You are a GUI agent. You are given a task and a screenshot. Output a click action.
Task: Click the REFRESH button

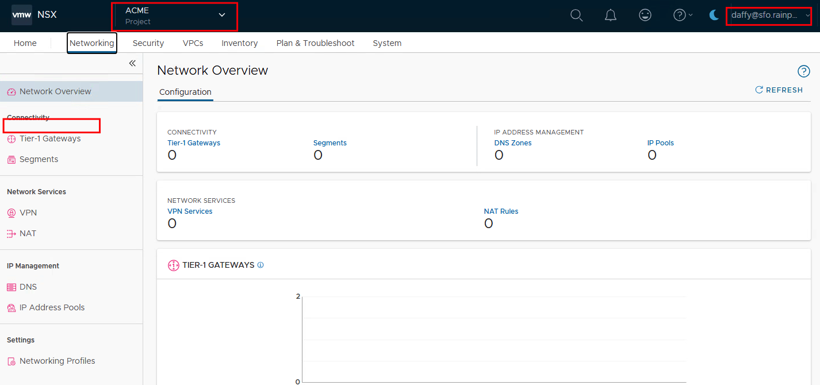tap(779, 90)
